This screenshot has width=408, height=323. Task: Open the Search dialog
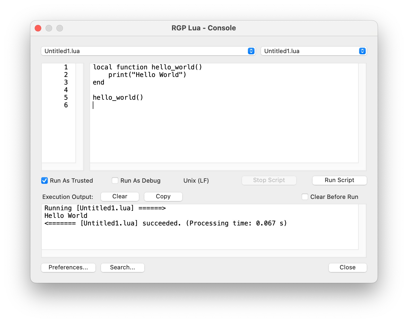click(122, 267)
